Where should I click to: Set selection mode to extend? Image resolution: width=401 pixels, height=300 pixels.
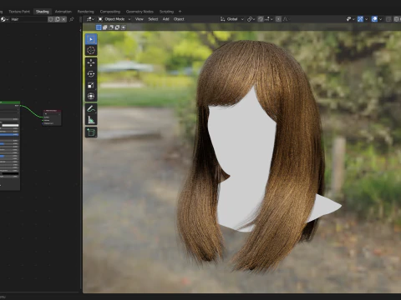(105, 27)
